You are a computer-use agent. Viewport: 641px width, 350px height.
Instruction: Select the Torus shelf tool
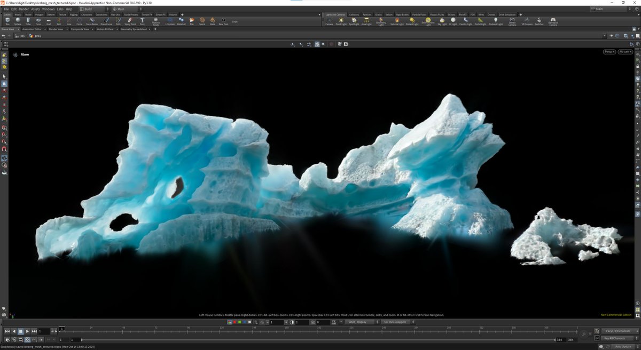click(38, 21)
